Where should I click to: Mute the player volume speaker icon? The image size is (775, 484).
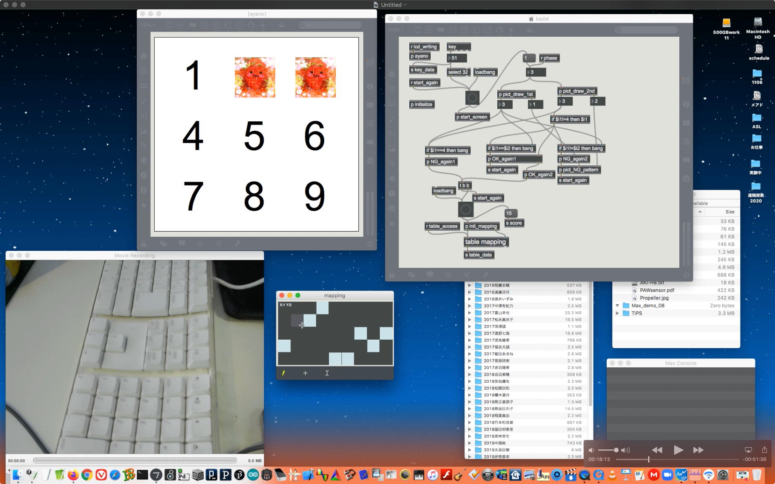pos(591,450)
